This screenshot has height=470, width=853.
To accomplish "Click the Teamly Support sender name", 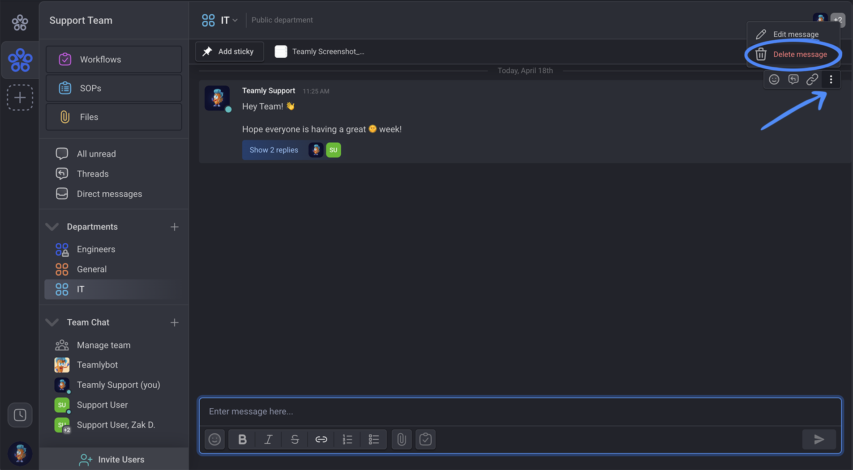I will pos(269,90).
